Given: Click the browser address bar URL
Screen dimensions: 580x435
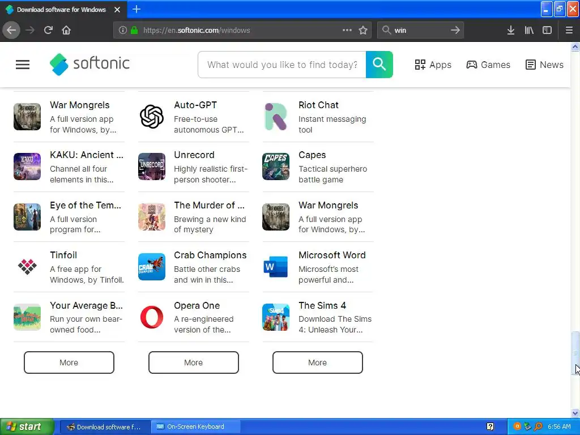Looking at the screenshot, I should pos(197,31).
